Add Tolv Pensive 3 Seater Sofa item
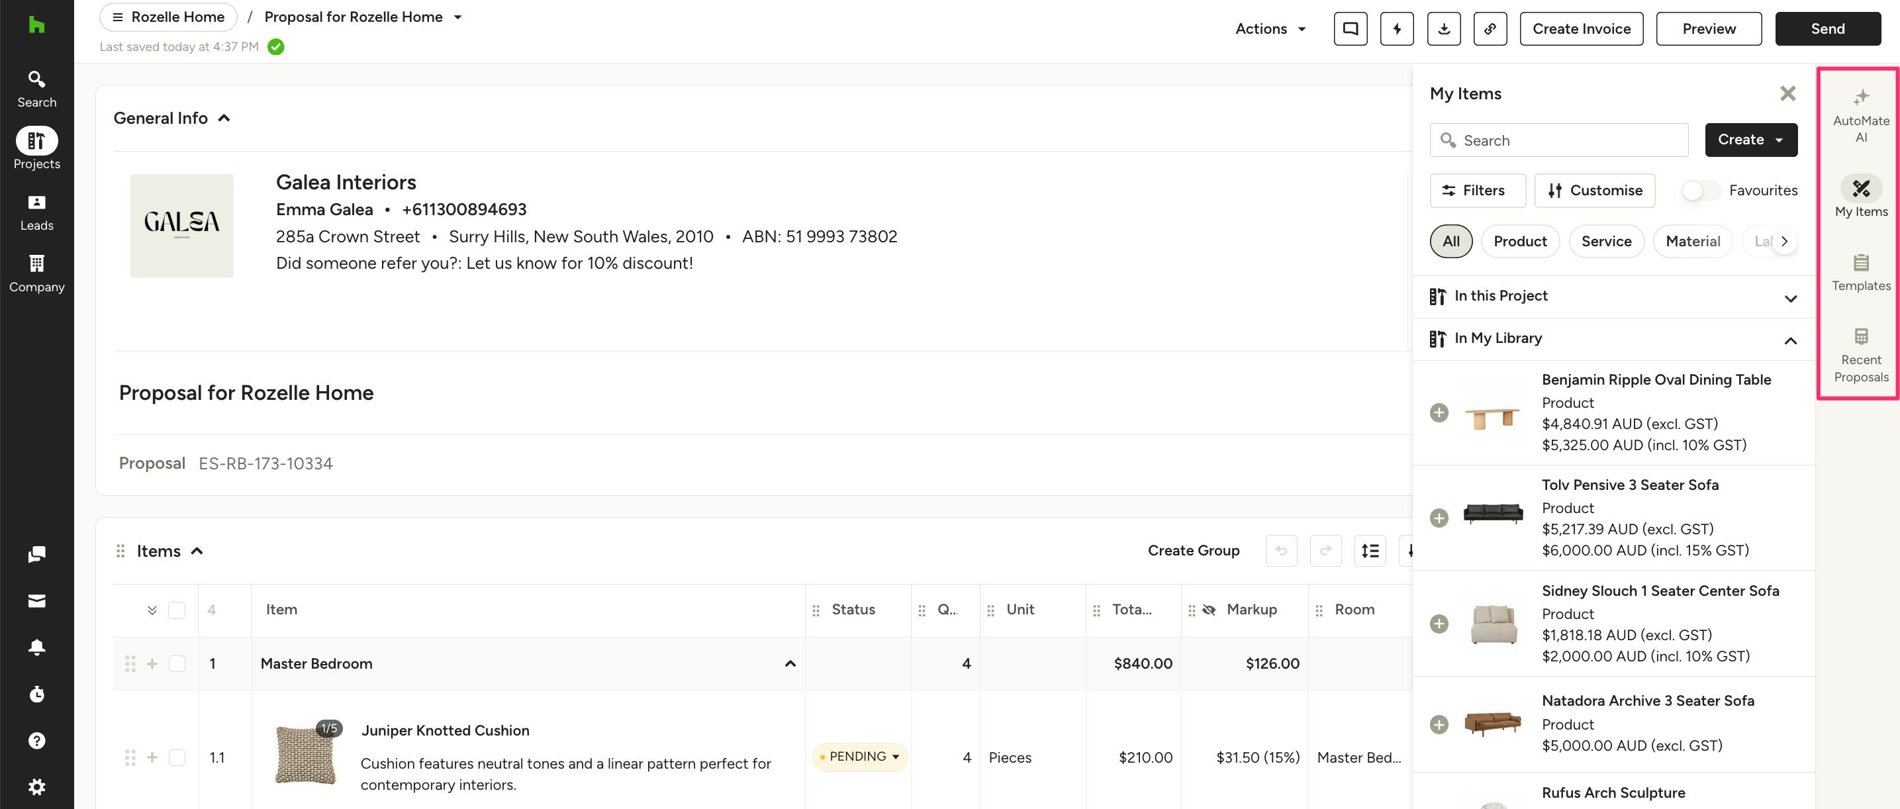 [1439, 518]
